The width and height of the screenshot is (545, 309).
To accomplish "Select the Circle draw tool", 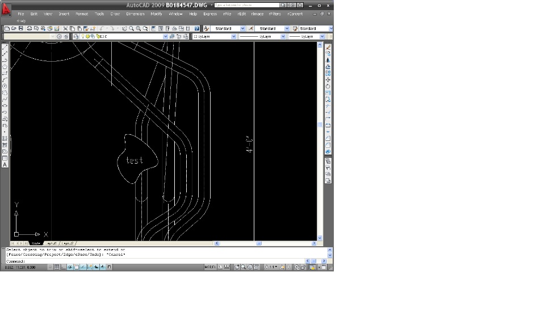I will coord(5,86).
